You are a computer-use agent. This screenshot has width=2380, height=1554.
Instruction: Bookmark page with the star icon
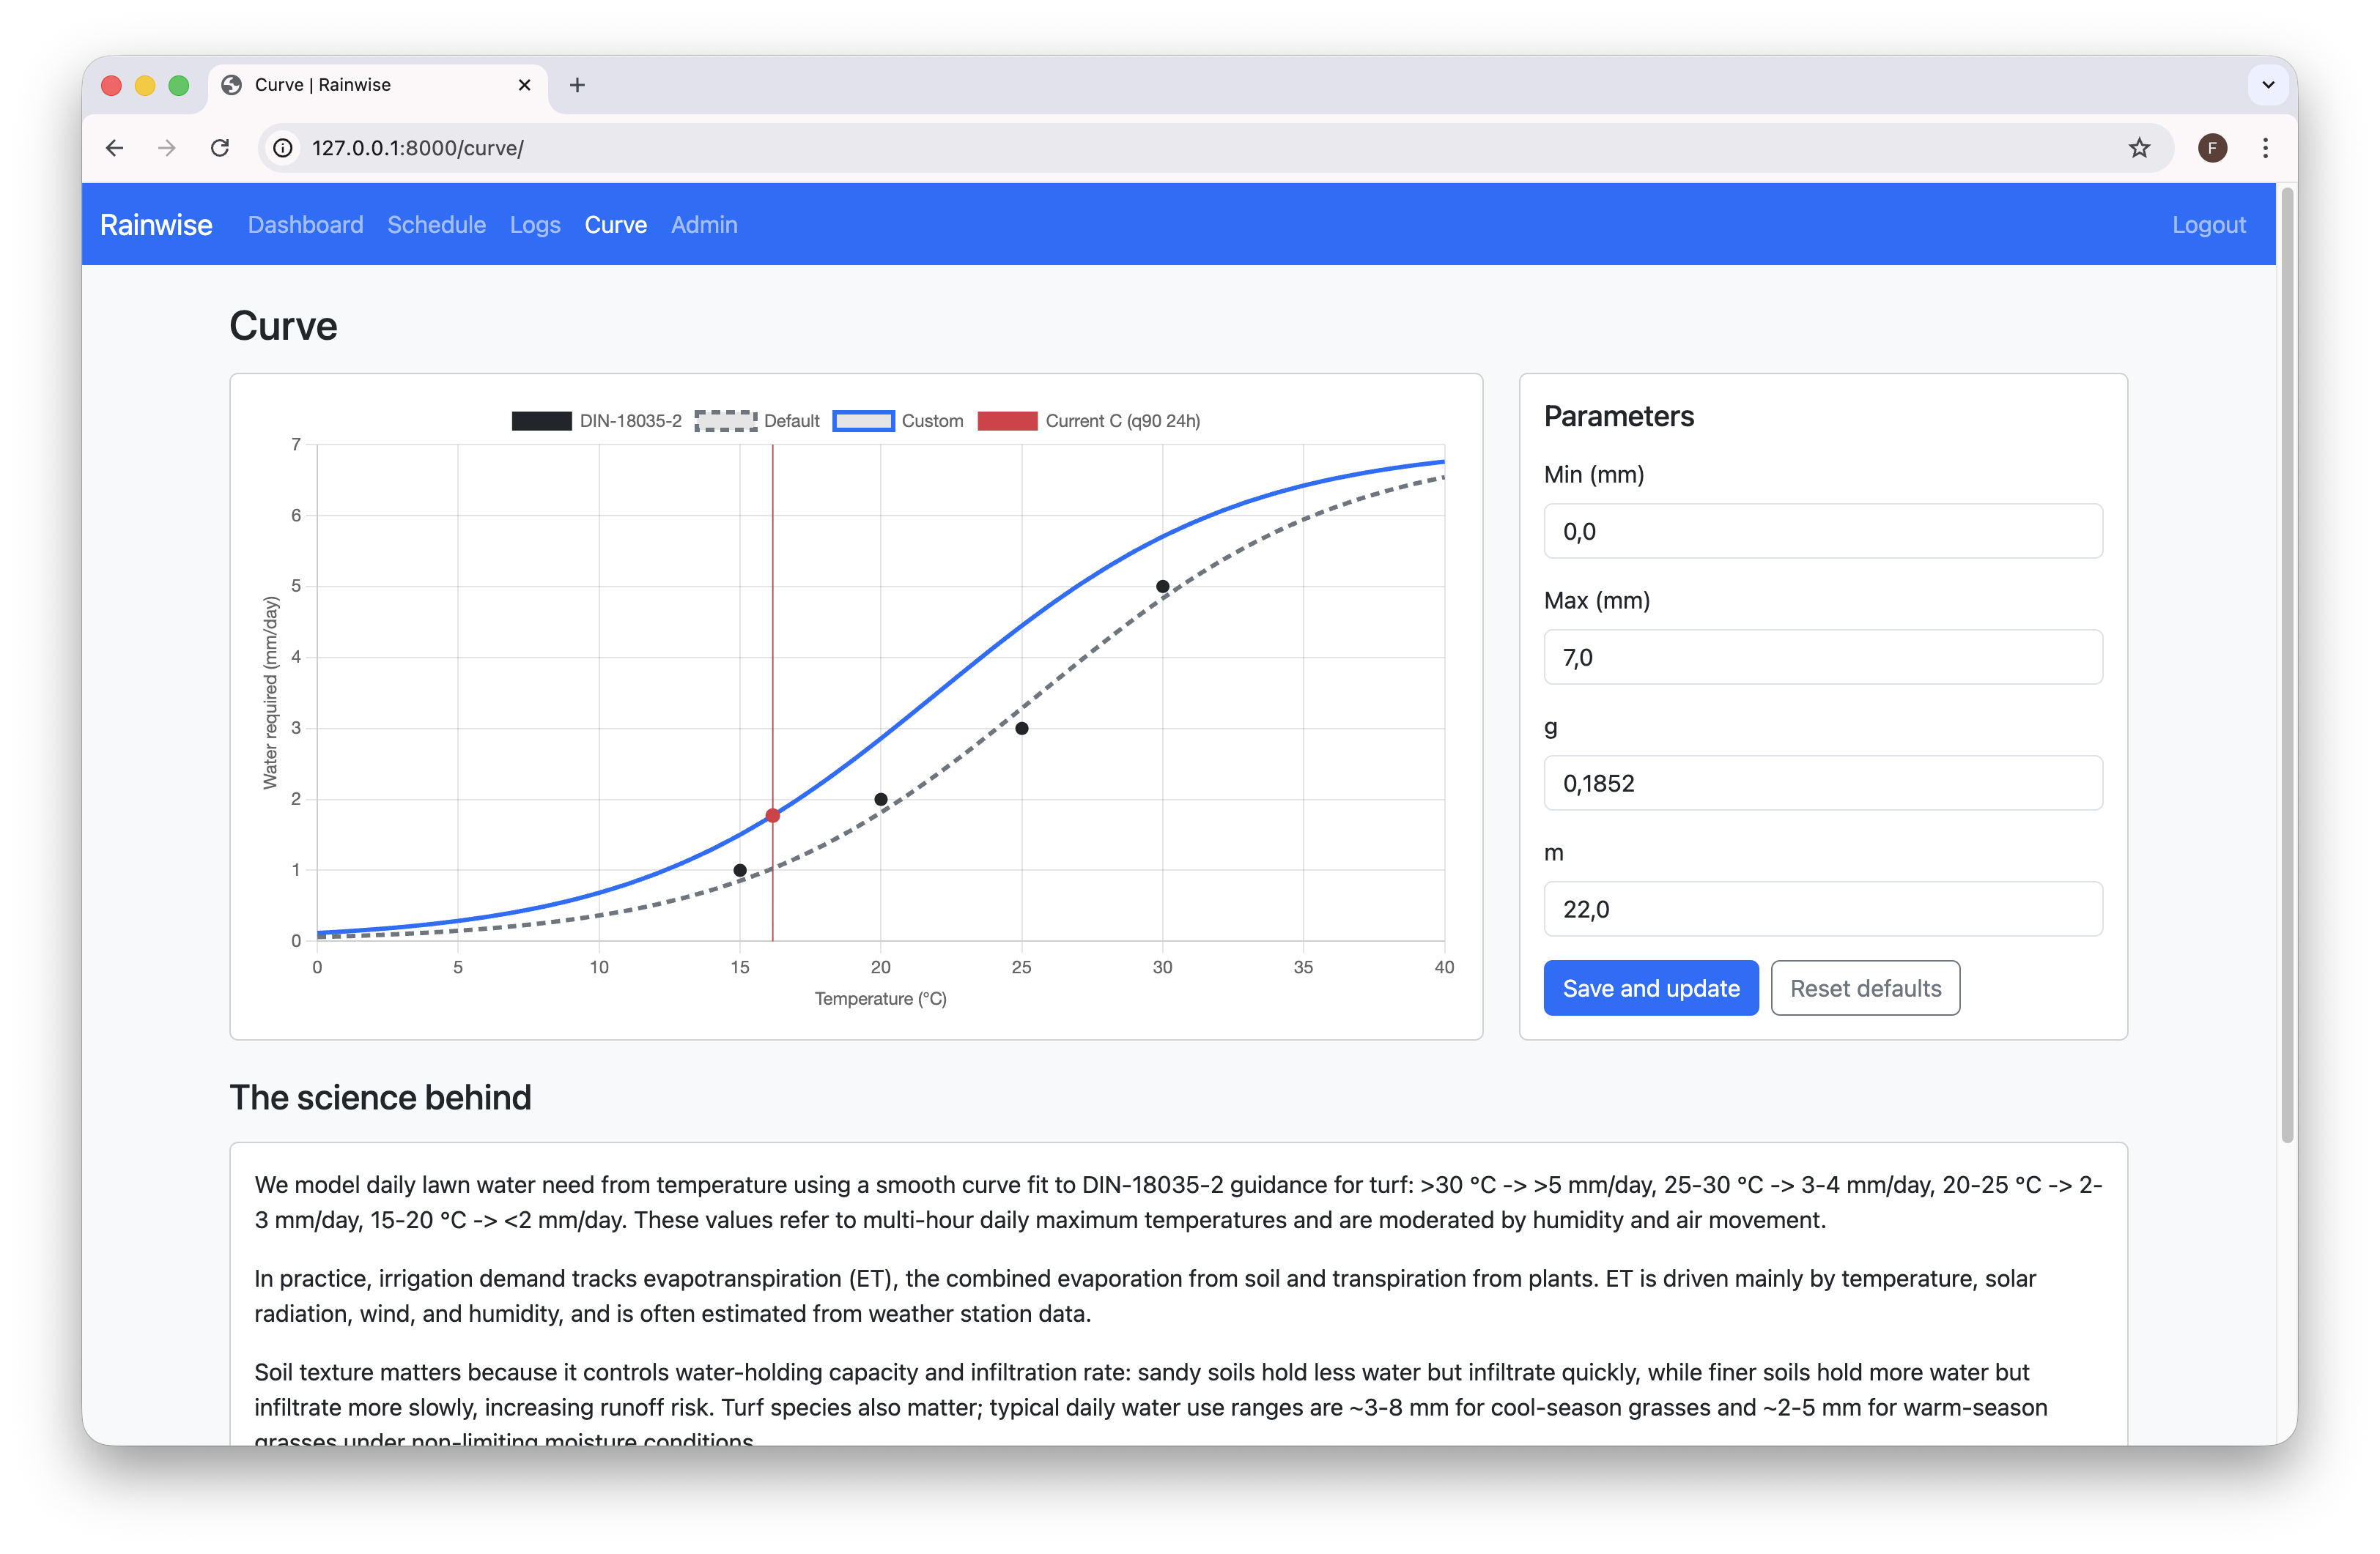2139,148
